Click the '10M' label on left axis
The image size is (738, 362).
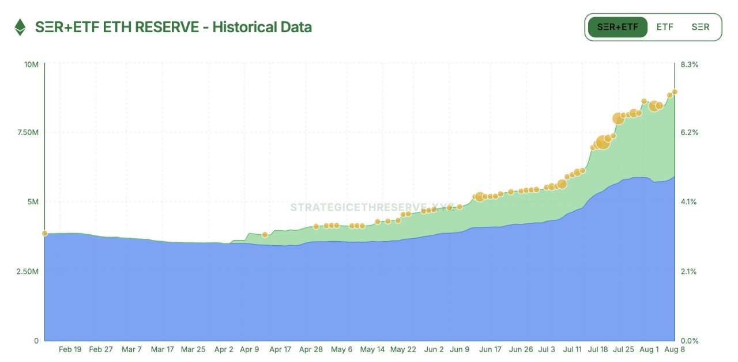[x=31, y=64]
